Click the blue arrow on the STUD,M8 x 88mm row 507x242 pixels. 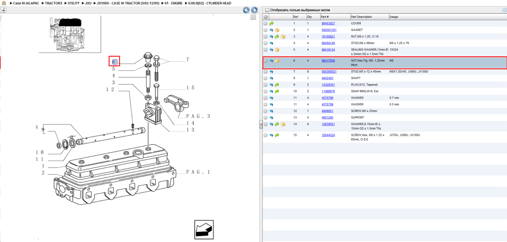click(x=272, y=43)
